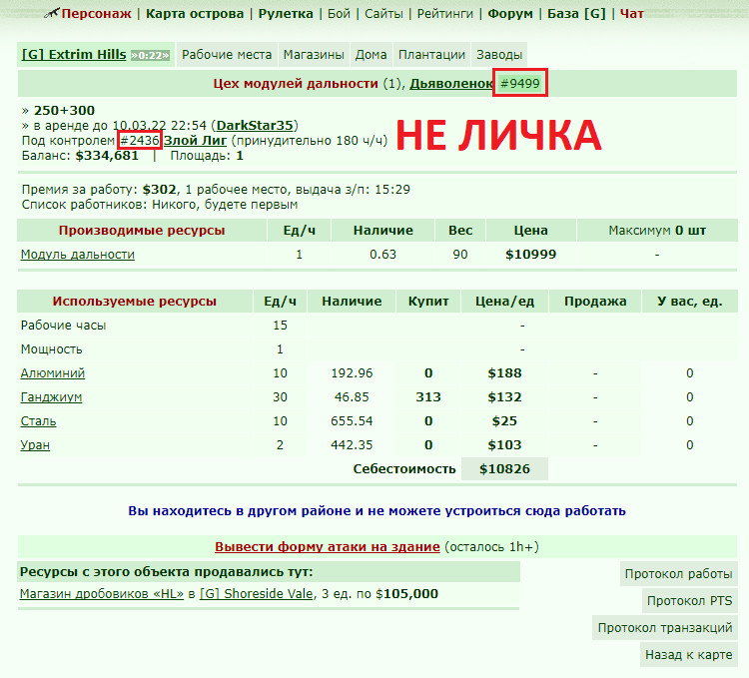Viewport: 749px width, 678px height.
Task: Open the Чат link
Action: point(631,14)
